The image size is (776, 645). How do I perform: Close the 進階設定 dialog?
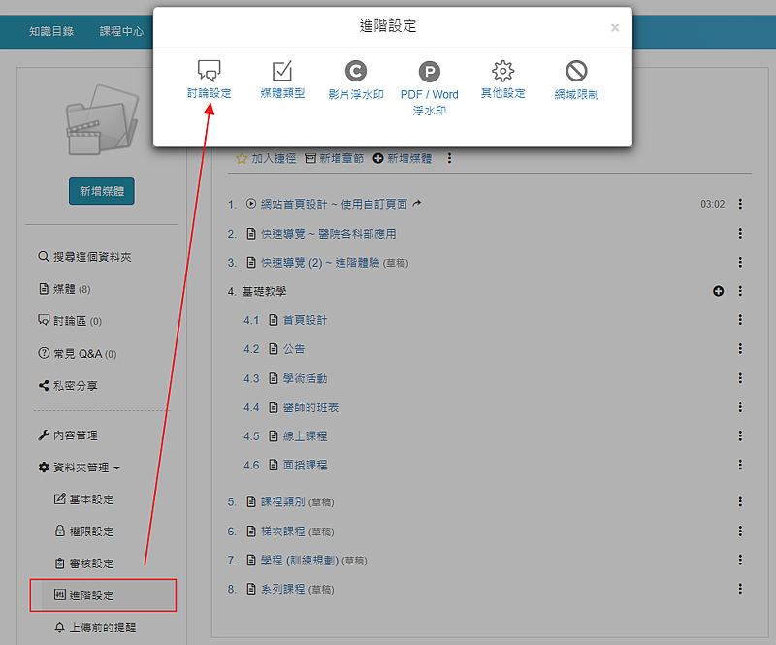(x=615, y=28)
